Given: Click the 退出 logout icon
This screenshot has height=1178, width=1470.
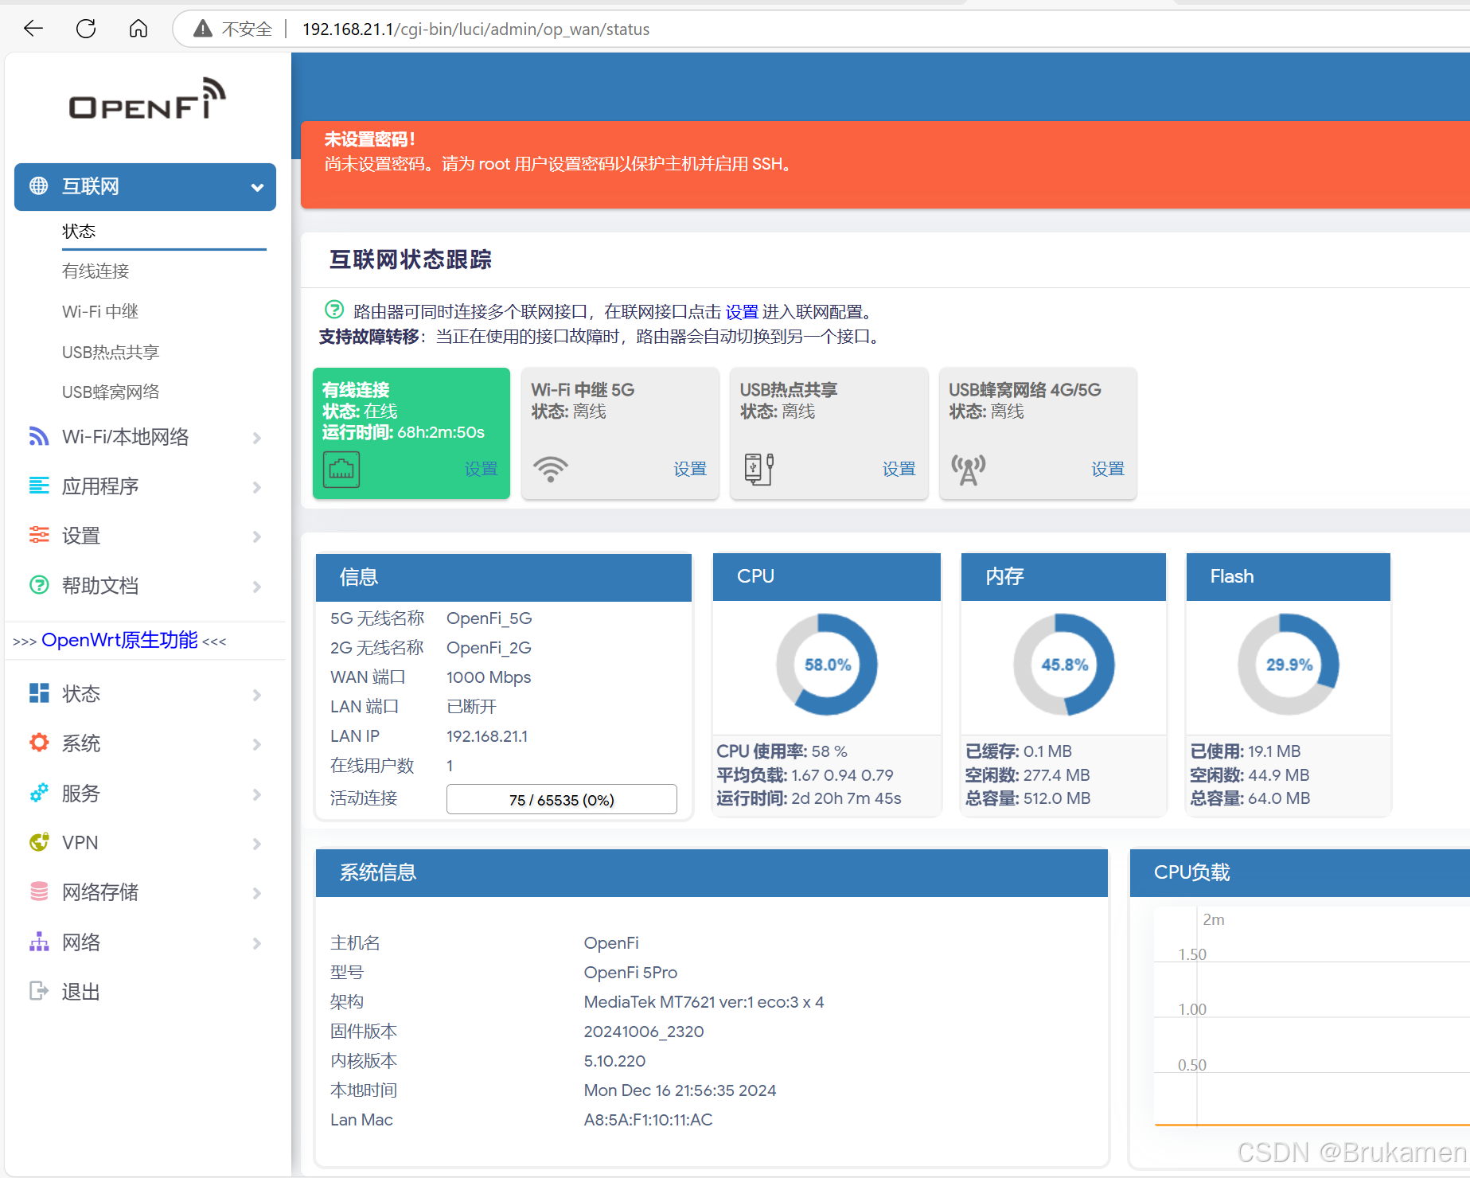Looking at the screenshot, I should (x=39, y=991).
